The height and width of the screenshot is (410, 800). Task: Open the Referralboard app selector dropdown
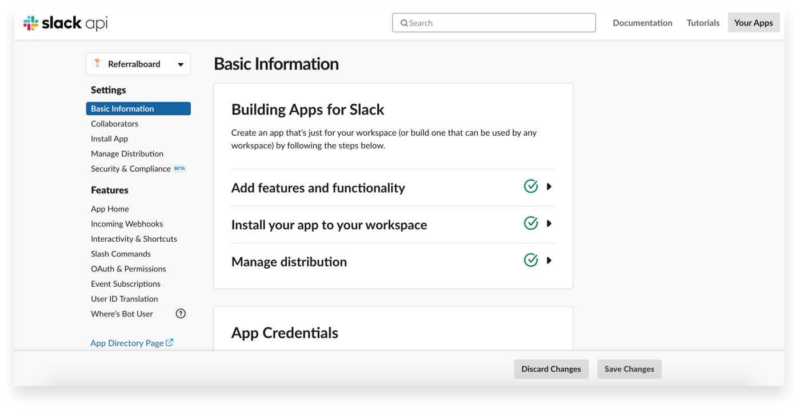coord(181,64)
